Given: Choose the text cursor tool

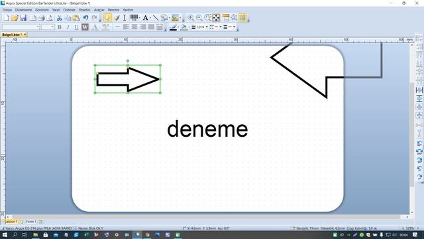Looking at the screenshot, I should 125,18.
